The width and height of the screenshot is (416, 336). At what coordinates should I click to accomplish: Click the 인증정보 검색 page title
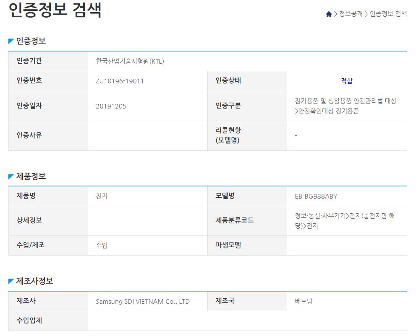click(55, 10)
